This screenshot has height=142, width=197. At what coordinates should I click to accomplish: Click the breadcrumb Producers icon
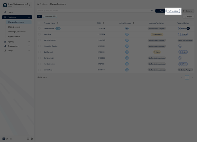coord(38,4)
